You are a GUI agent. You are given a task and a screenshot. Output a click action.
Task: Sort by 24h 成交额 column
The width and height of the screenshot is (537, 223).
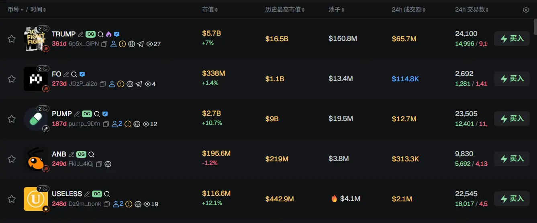tap(408, 10)
